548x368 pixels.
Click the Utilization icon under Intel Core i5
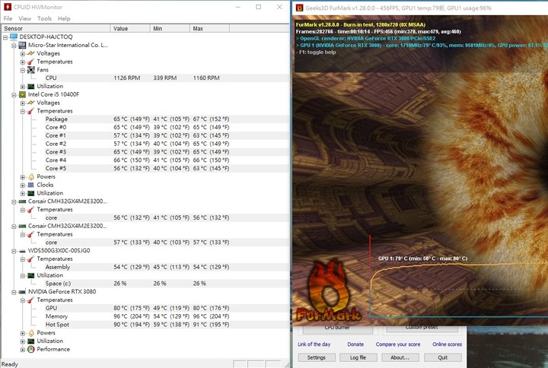coord(31,193)
